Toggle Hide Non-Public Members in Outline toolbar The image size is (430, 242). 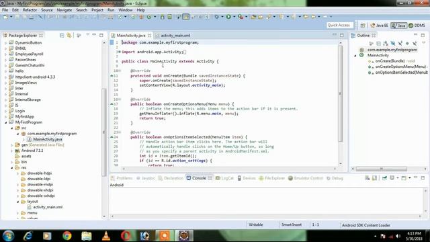(x=407, y=43)
